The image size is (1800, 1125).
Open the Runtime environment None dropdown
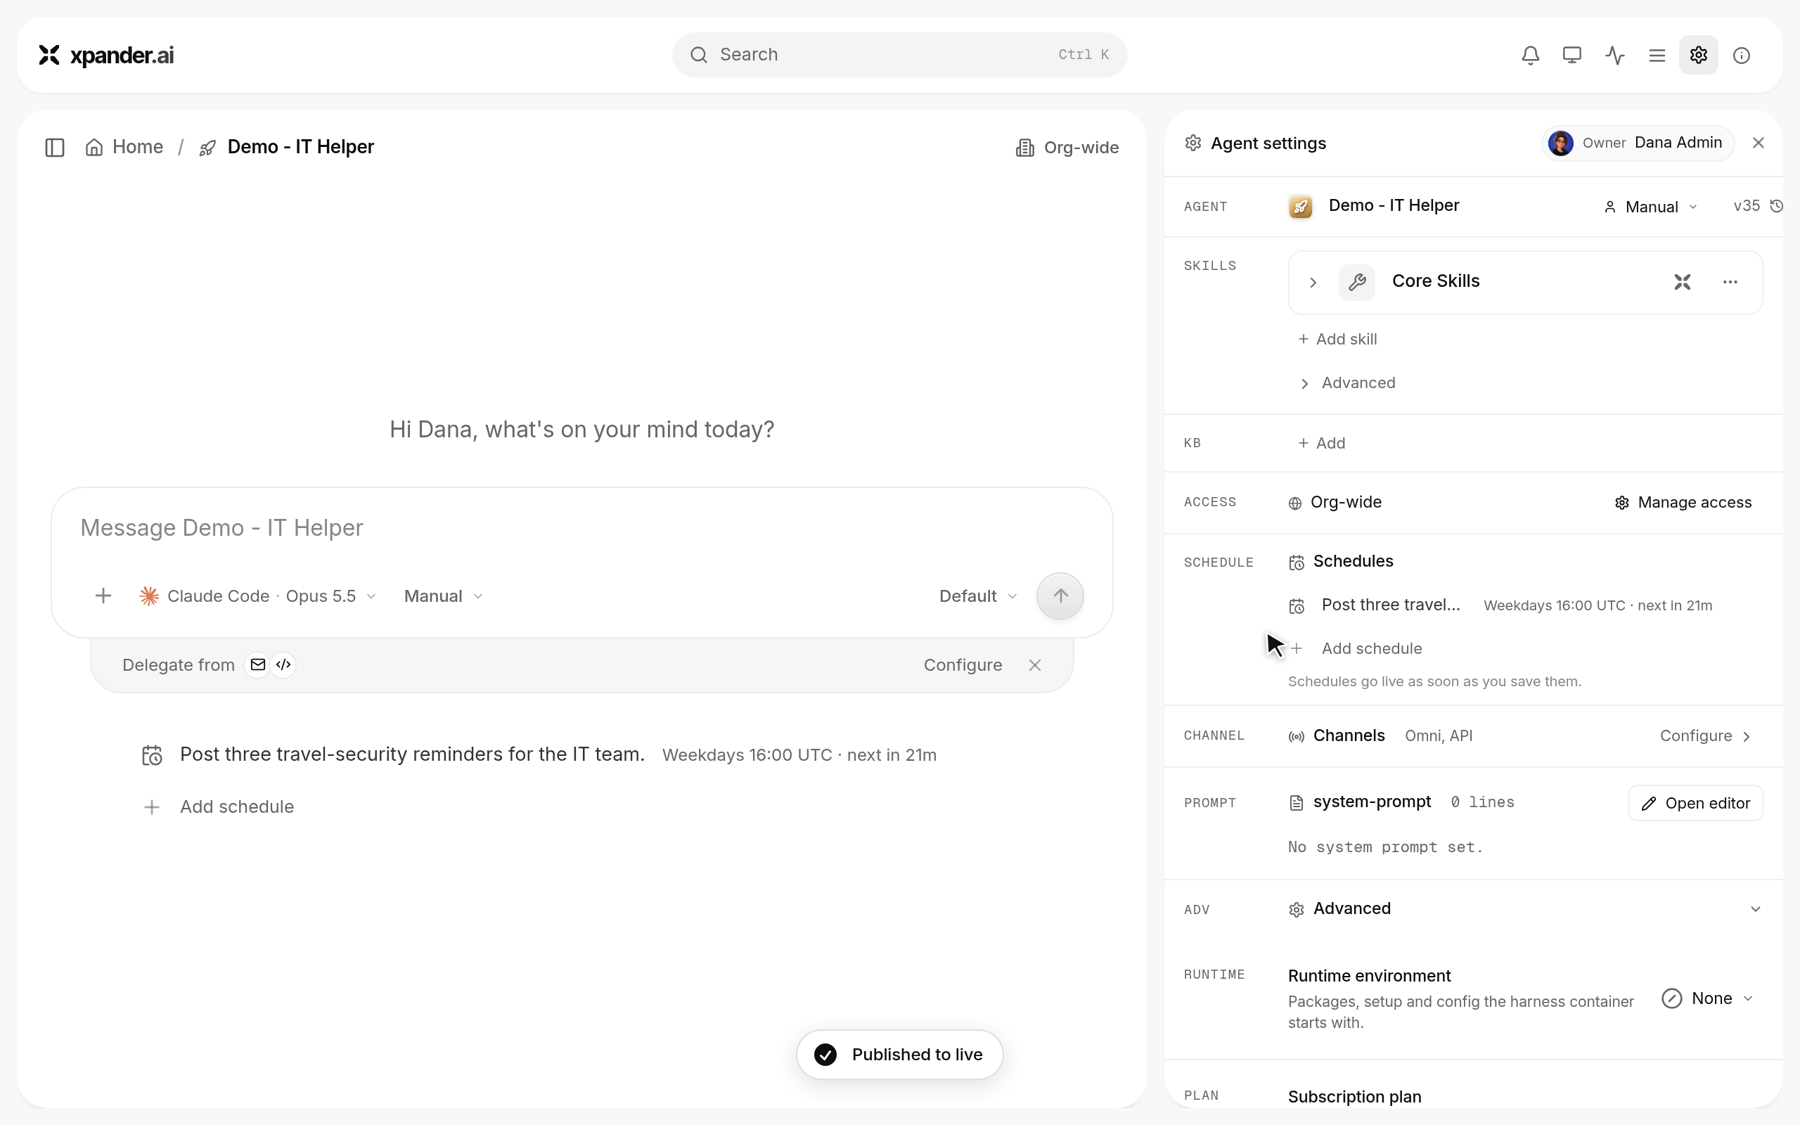click(1708, 998)
